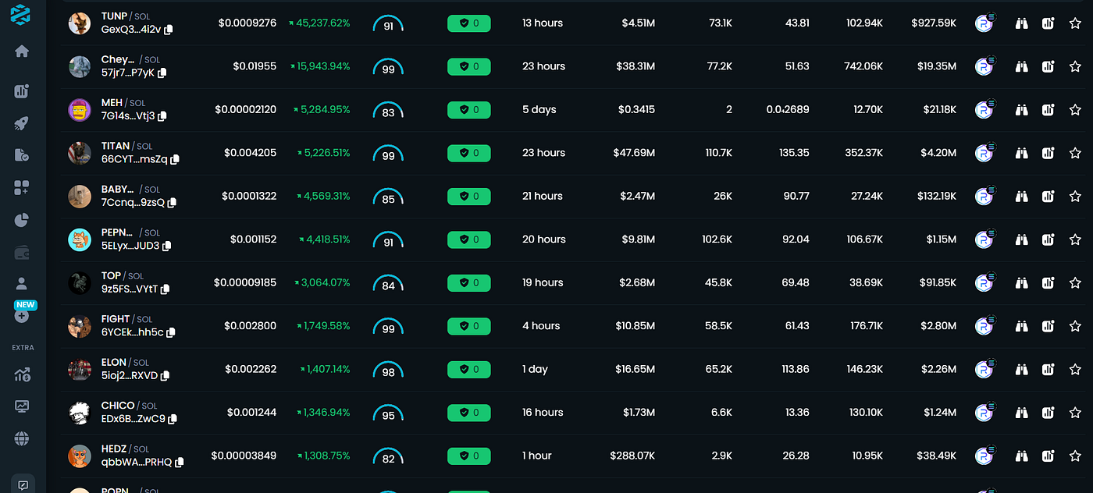Favorite Chey... with its star
This screenshot has width=1093, height=493.
tap(1075, 66)
